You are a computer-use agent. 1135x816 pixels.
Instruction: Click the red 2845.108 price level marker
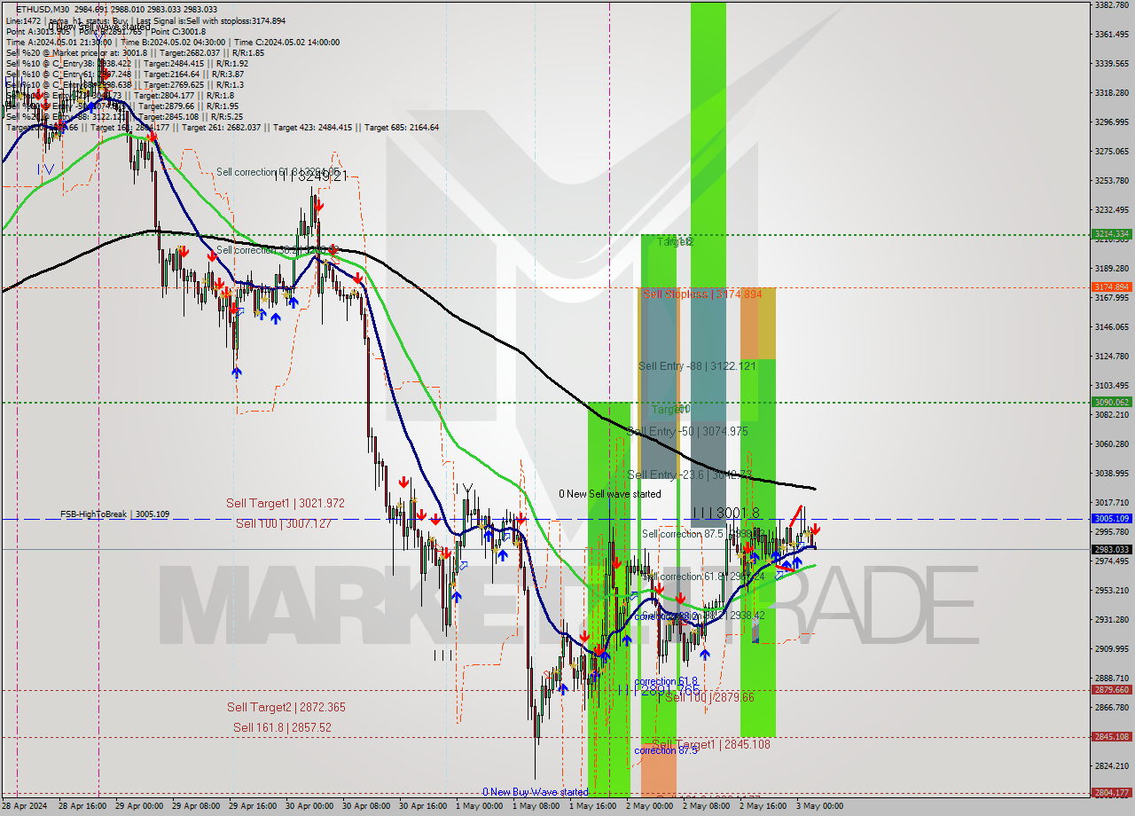(x=1111, y=736)
